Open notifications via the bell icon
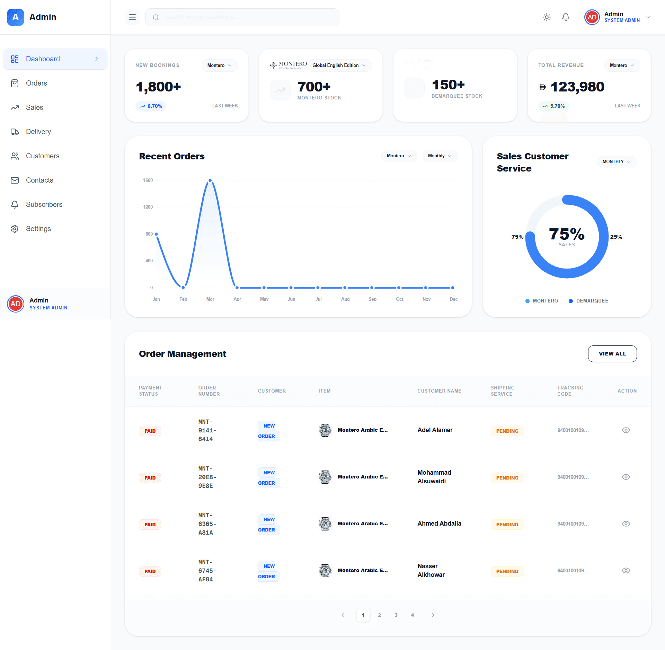This screenshot has height=650, width=665. [x=566, y=17]
